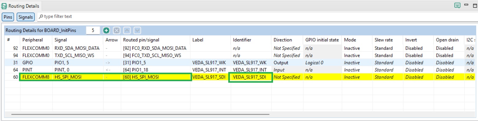Open Mode cell Inactive in row 60
The width and height of the screenshot is (478, 121).
click(x=357, y=77)
